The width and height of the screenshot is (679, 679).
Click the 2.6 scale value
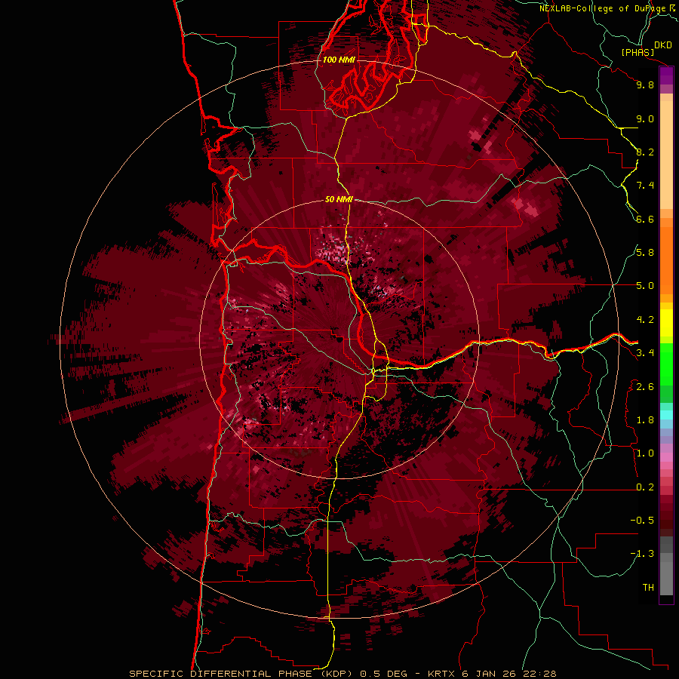(x=645, y=387)
